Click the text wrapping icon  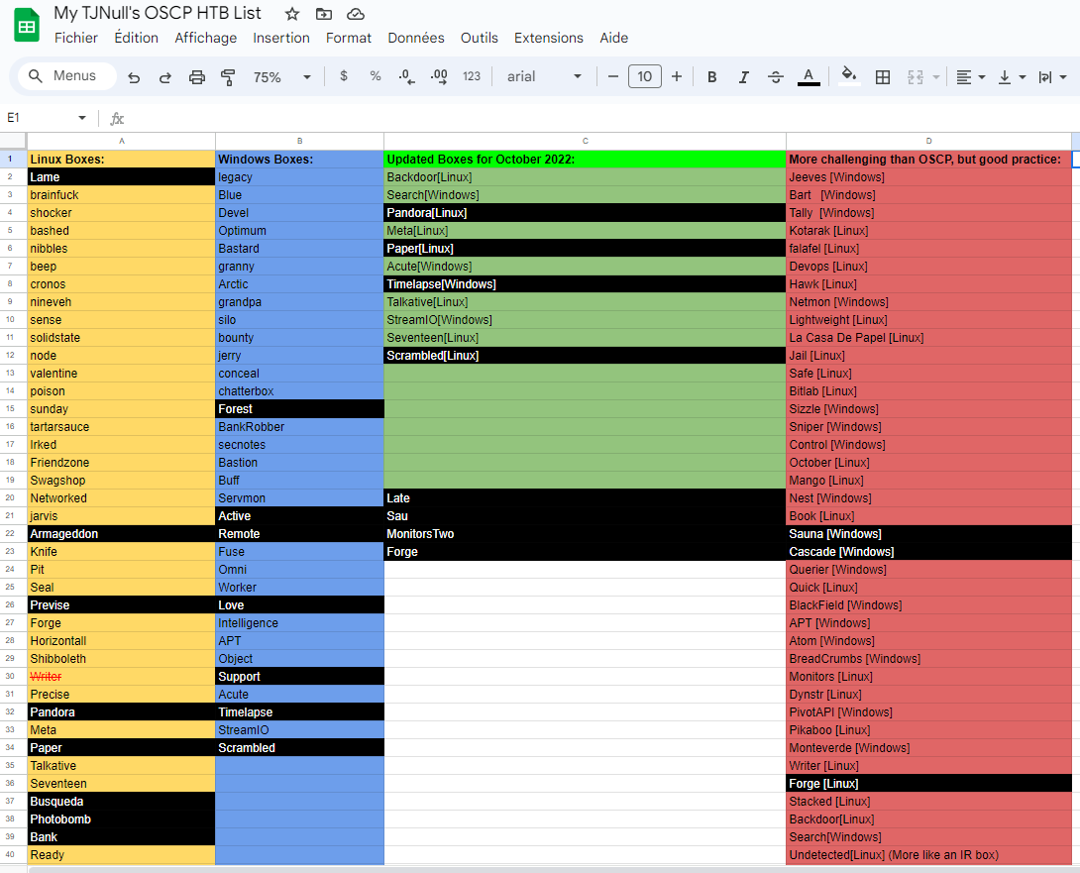1045,77
